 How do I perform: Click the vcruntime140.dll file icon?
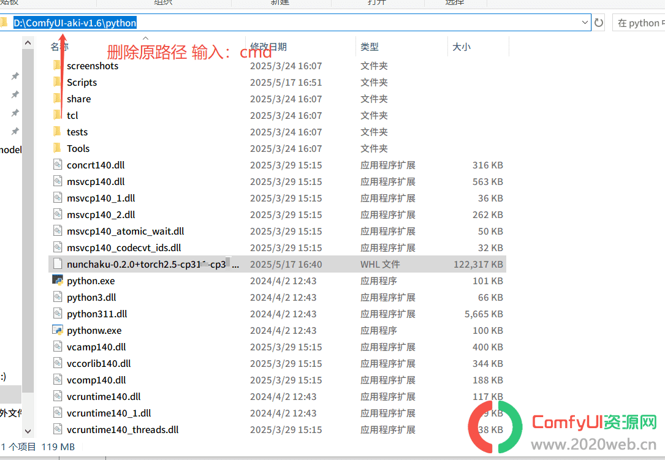click(58, 396)
